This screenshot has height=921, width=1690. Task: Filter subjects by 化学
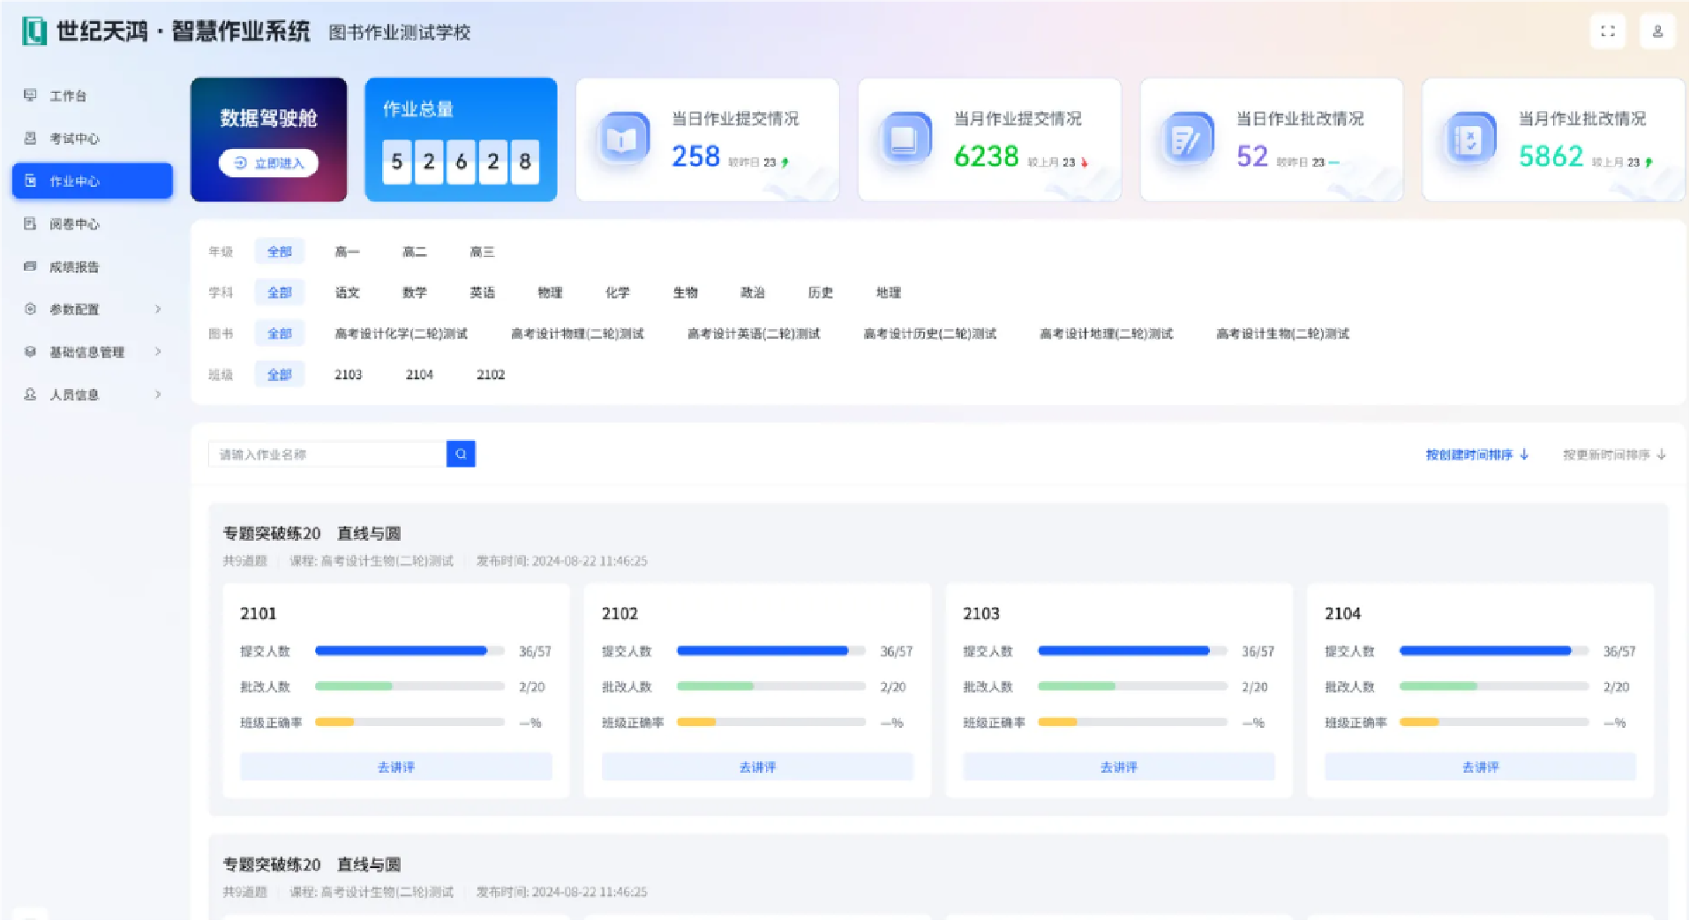point(618,292)
